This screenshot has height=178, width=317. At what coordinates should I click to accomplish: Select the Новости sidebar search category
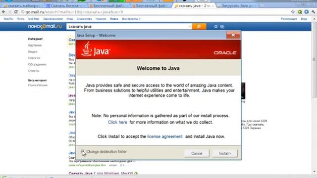coord(34,58)
